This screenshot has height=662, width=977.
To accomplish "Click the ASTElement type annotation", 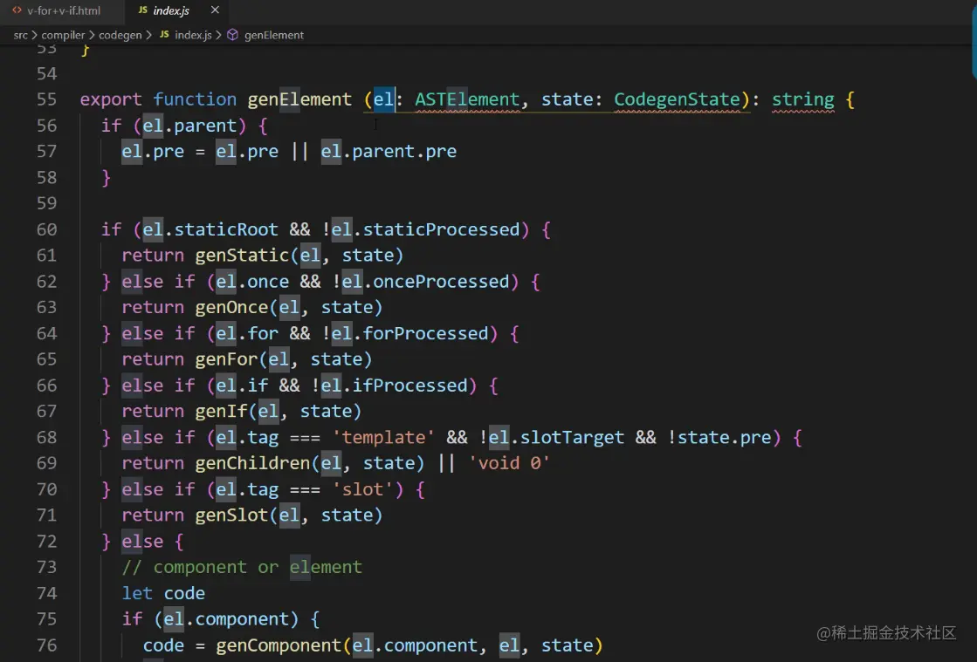I will pyautogui.click(x=467, y=99).
